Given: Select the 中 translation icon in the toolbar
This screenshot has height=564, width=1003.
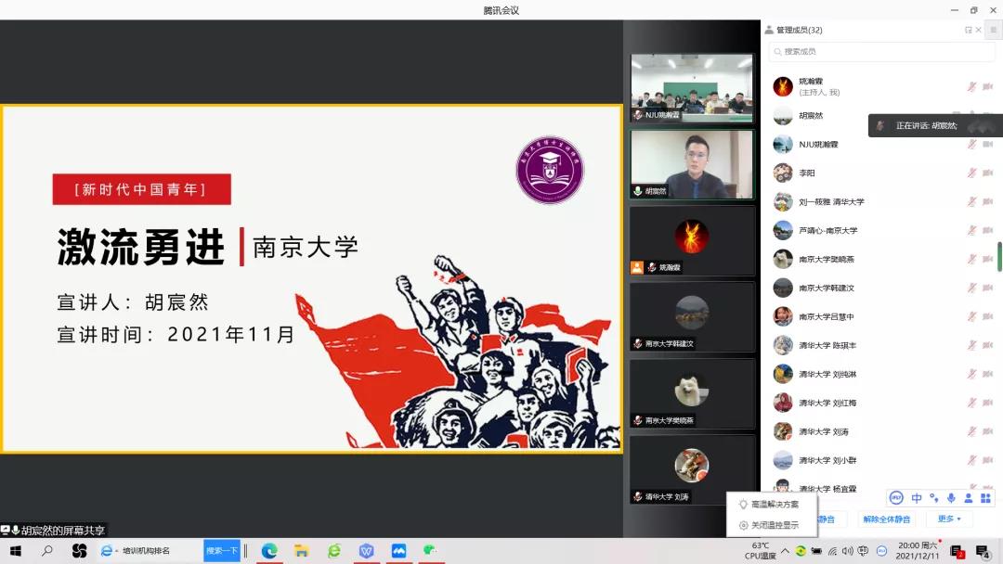Looking at the screenshot, I should (x=917, y=498).
